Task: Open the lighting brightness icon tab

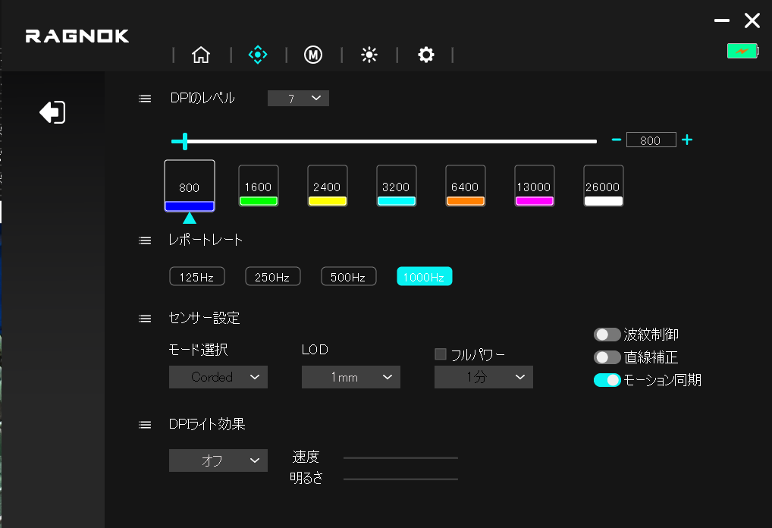Action: point(369,55)
